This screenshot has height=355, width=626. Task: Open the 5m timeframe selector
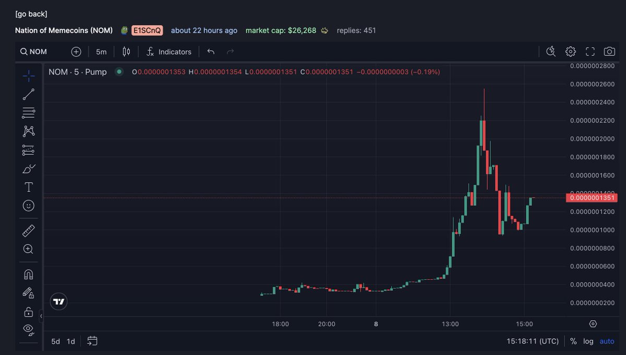click(x=100, y=51)
